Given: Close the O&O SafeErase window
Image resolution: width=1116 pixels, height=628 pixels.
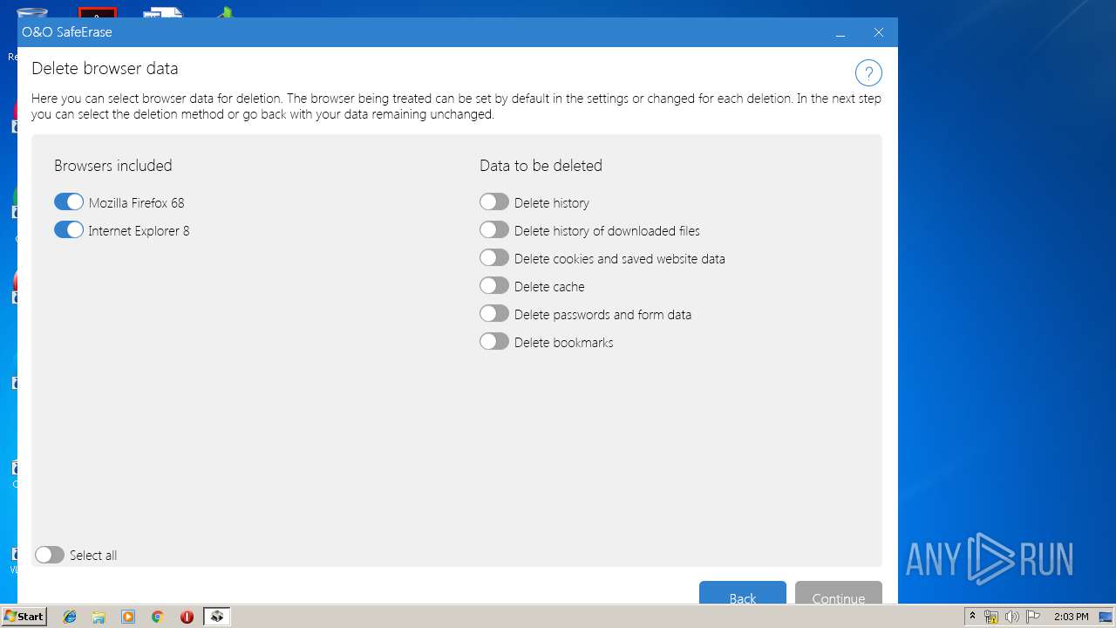Looking at the screenshot, I should click(x=879, y=32).
